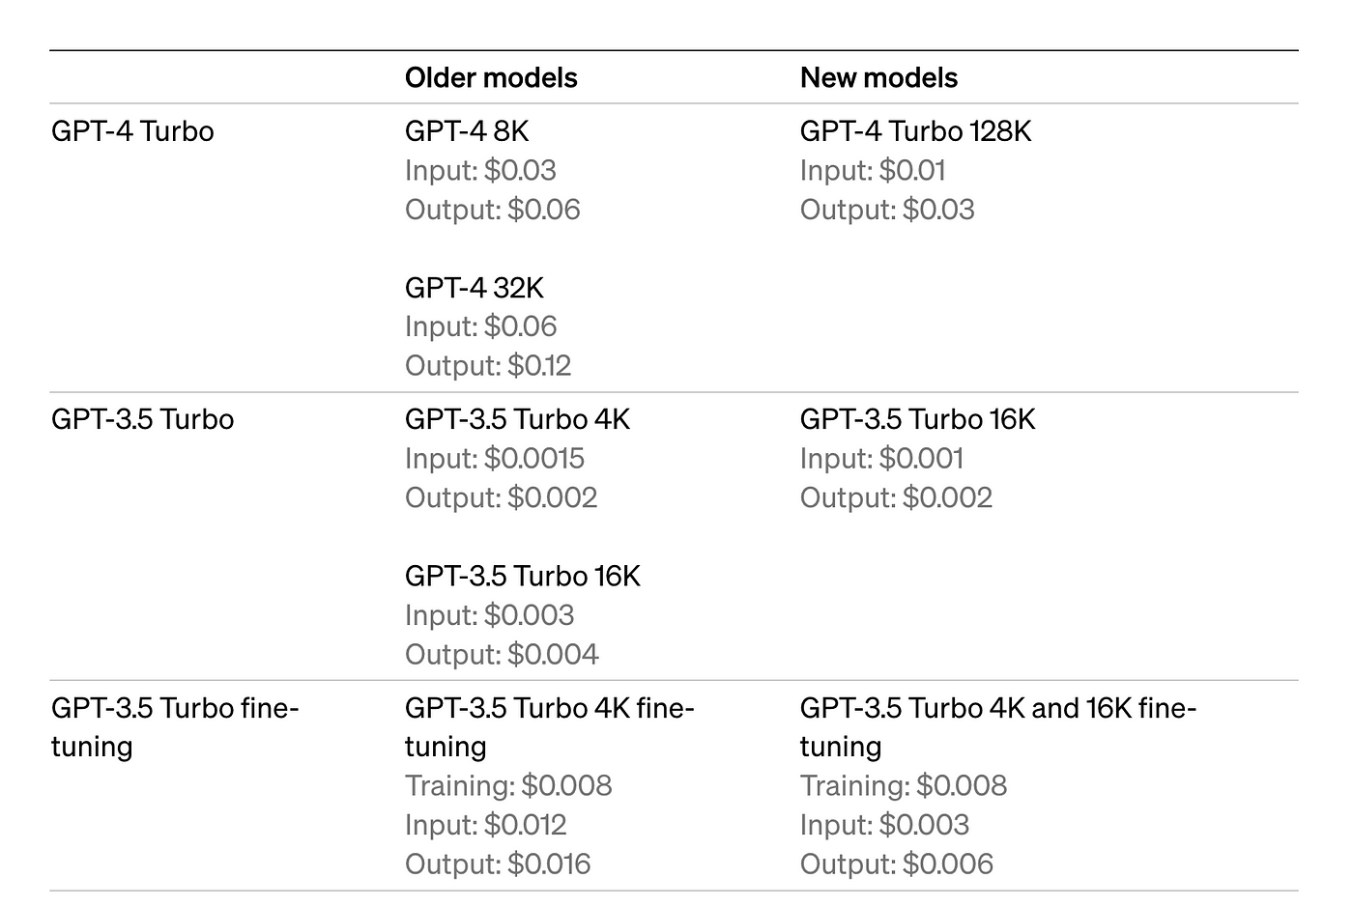This screenshot has height=906, width=1353.
Task: Select GPT-4 32K Output: $0.12 price
Action: 488,365
